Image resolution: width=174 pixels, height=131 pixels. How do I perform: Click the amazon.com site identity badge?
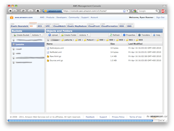(53, 11)
